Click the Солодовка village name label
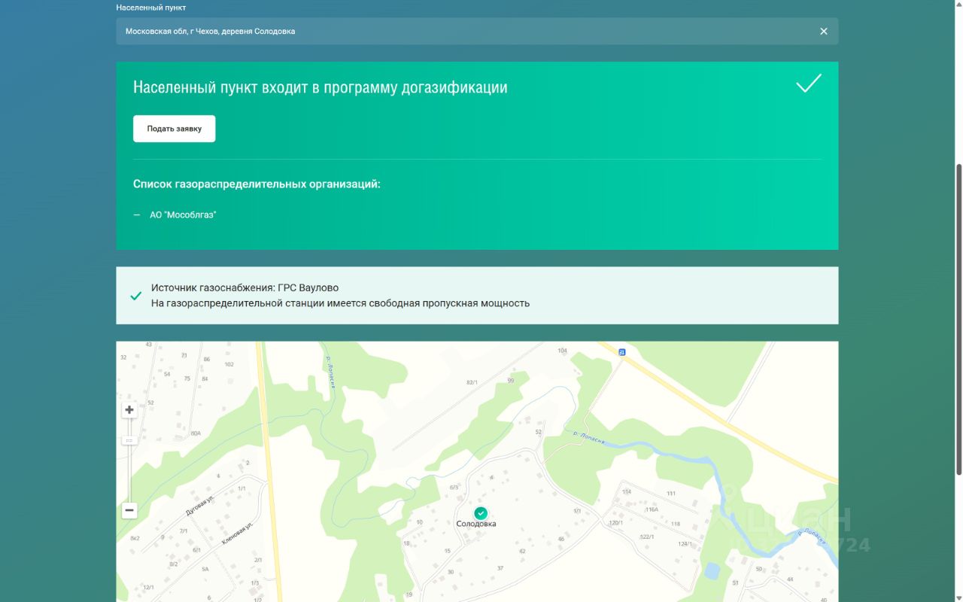963x602 pixels. (x=476, y=524)
